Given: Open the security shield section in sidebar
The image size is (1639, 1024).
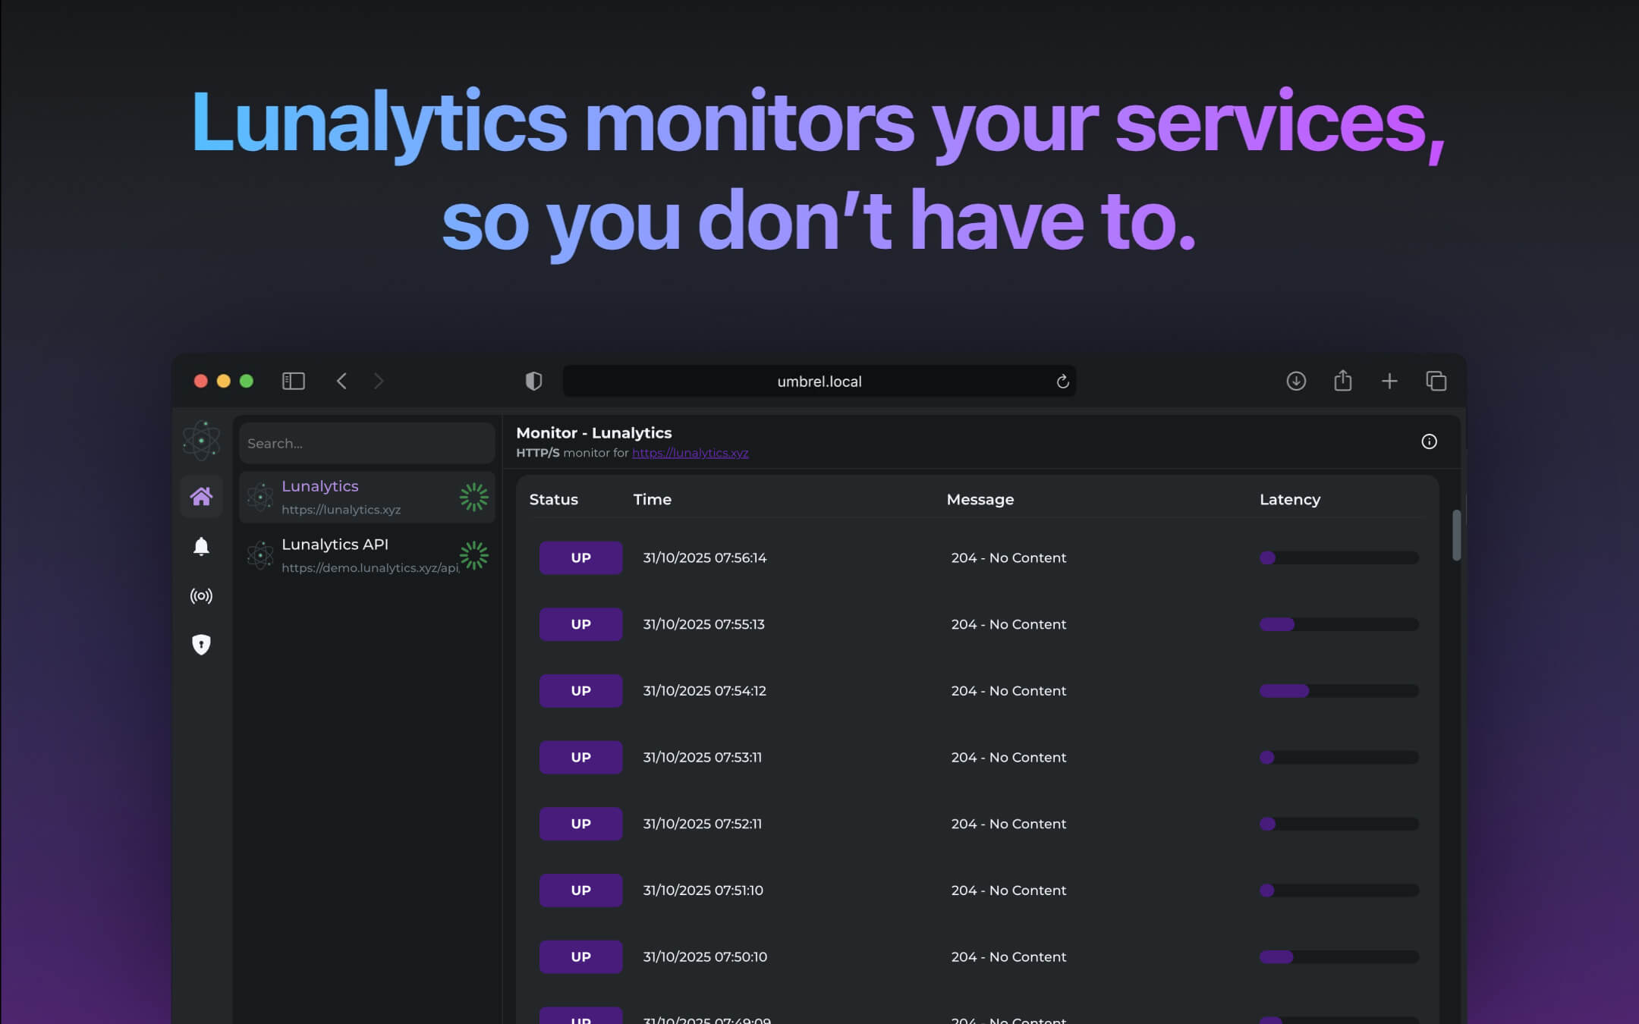Looking at the screenshot, I should (201, 644).
